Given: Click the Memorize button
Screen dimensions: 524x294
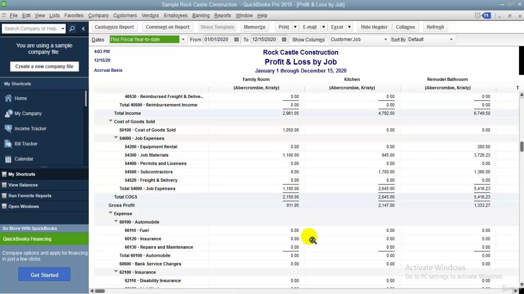Looking at the screenshot, I should pos(255,27).
